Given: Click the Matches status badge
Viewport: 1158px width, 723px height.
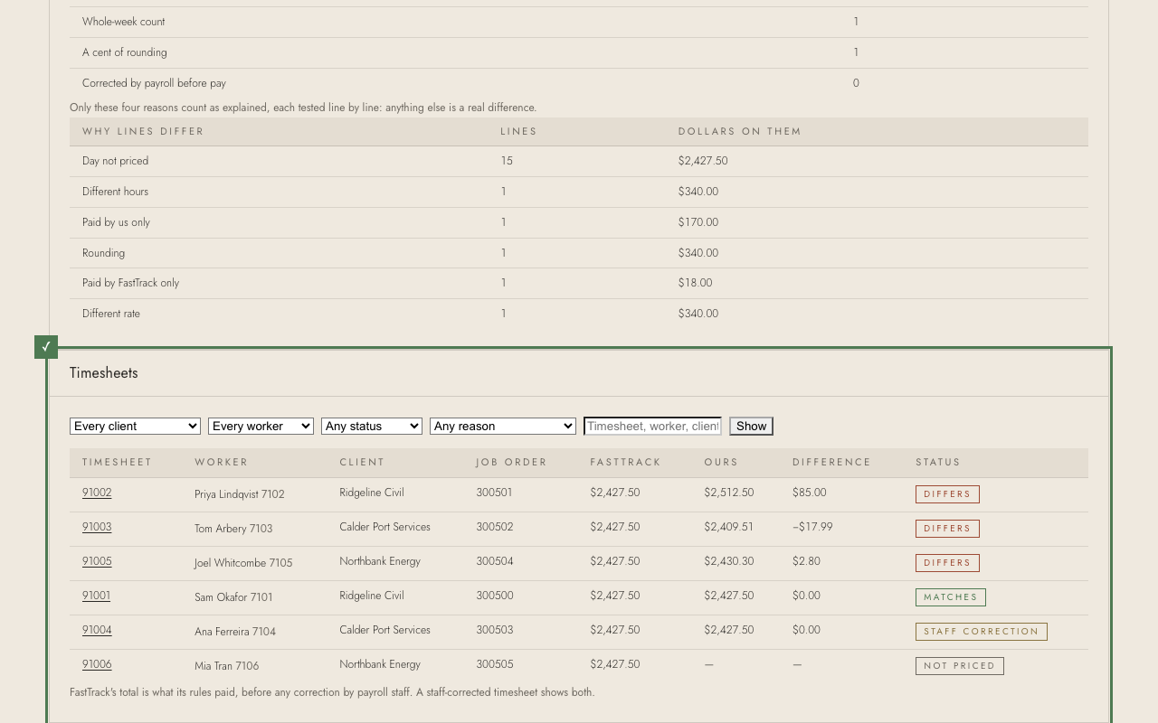Looking at the screenshot, I should [x=951, y=597].
